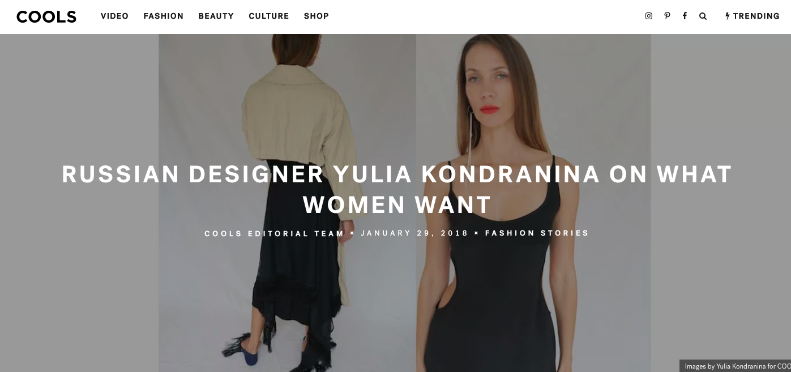Open the Fashion Stories category link
Image resolution: width=791 pixels, height=372 pixels.
coord(537,233)
